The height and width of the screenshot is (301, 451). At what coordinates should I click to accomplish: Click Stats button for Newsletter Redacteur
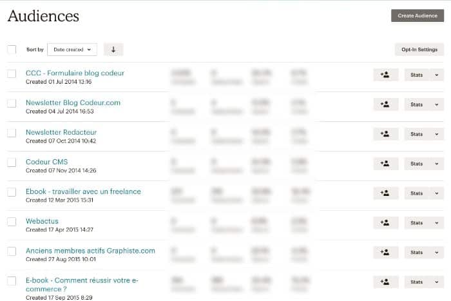click(x=416, y=134)
